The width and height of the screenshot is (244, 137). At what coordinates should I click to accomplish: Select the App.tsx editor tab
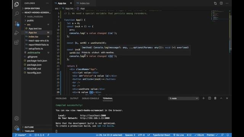[62, 3]
